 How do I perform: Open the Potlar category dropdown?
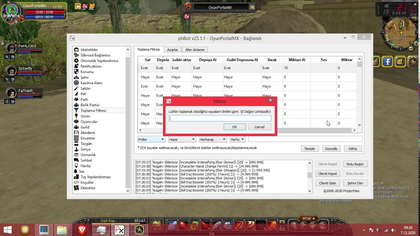pos(151,139)
